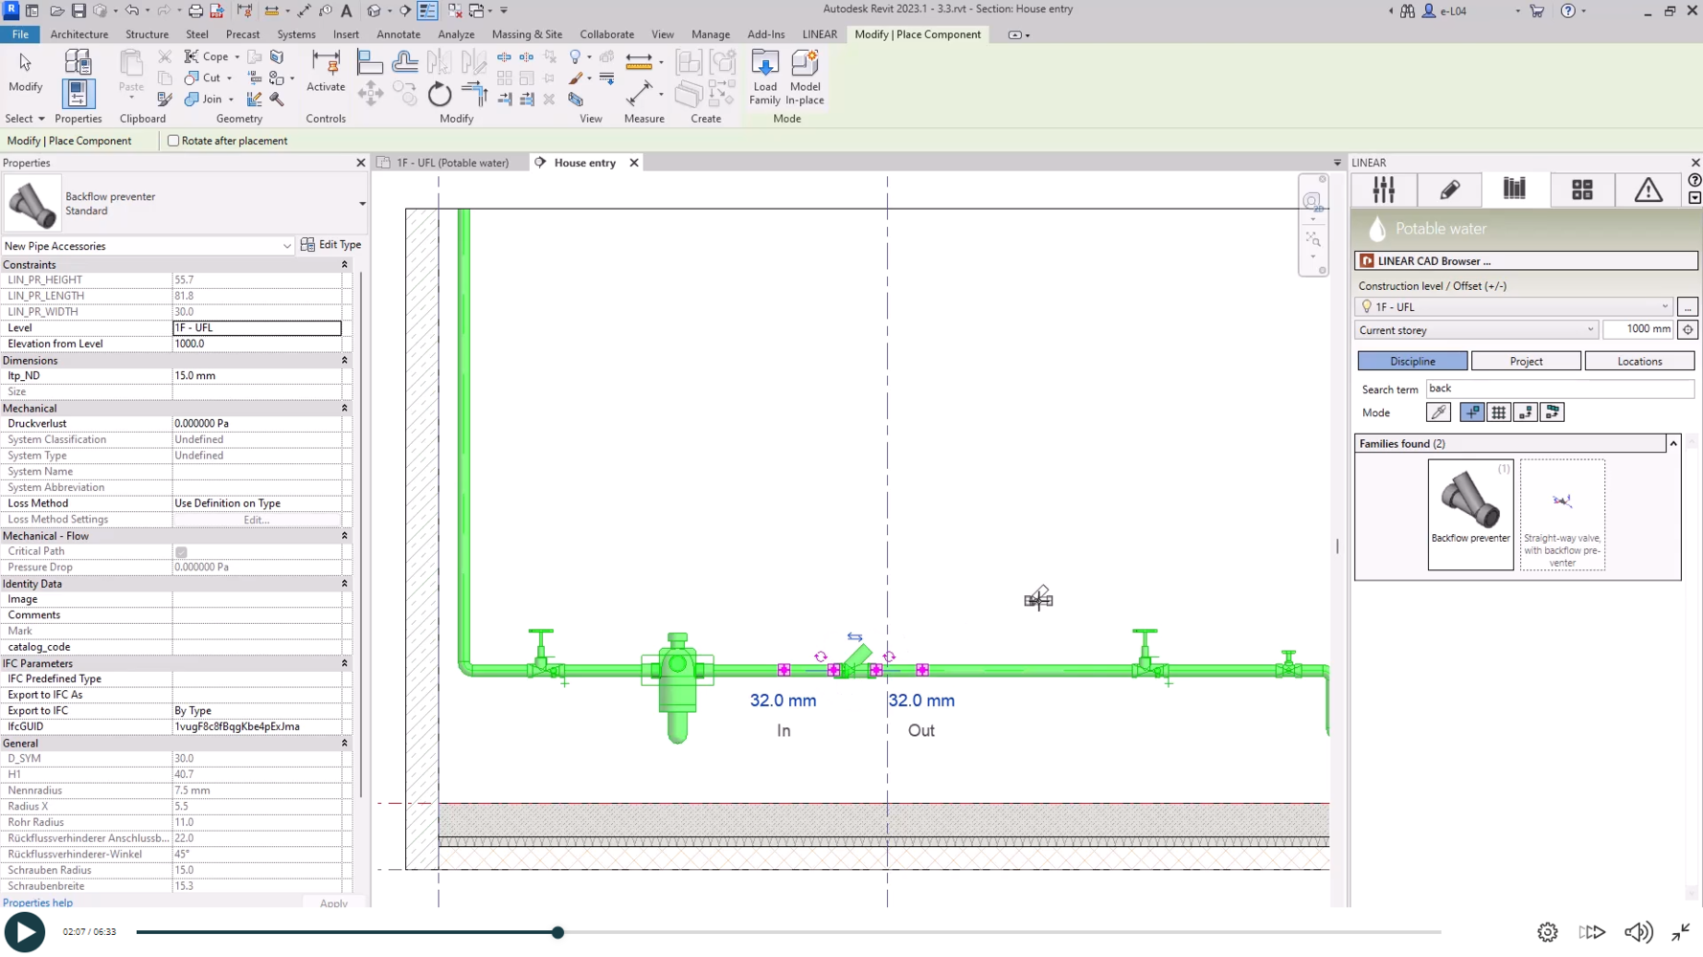This screenshot has width=1703, height=957.
Task: Select the Discipline filter button
Action: [1412, 361]
